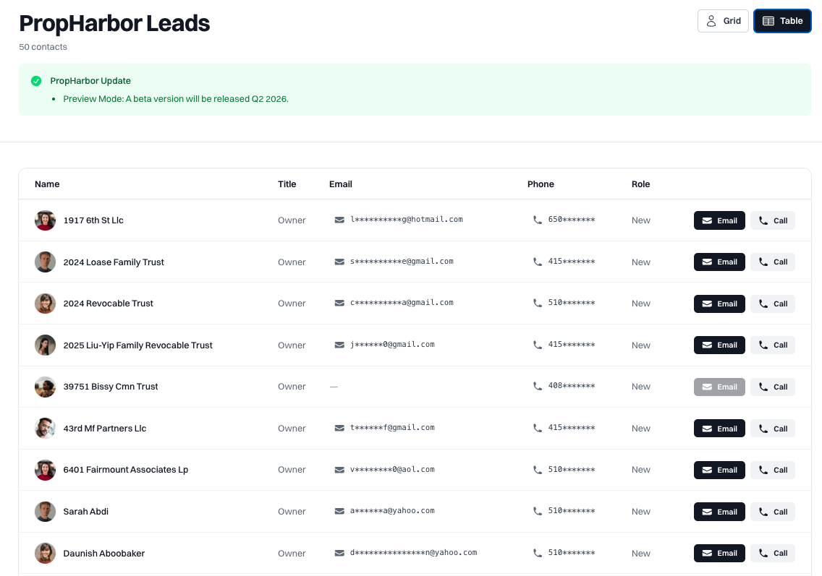Email 1917 6th St Llc

719,220
